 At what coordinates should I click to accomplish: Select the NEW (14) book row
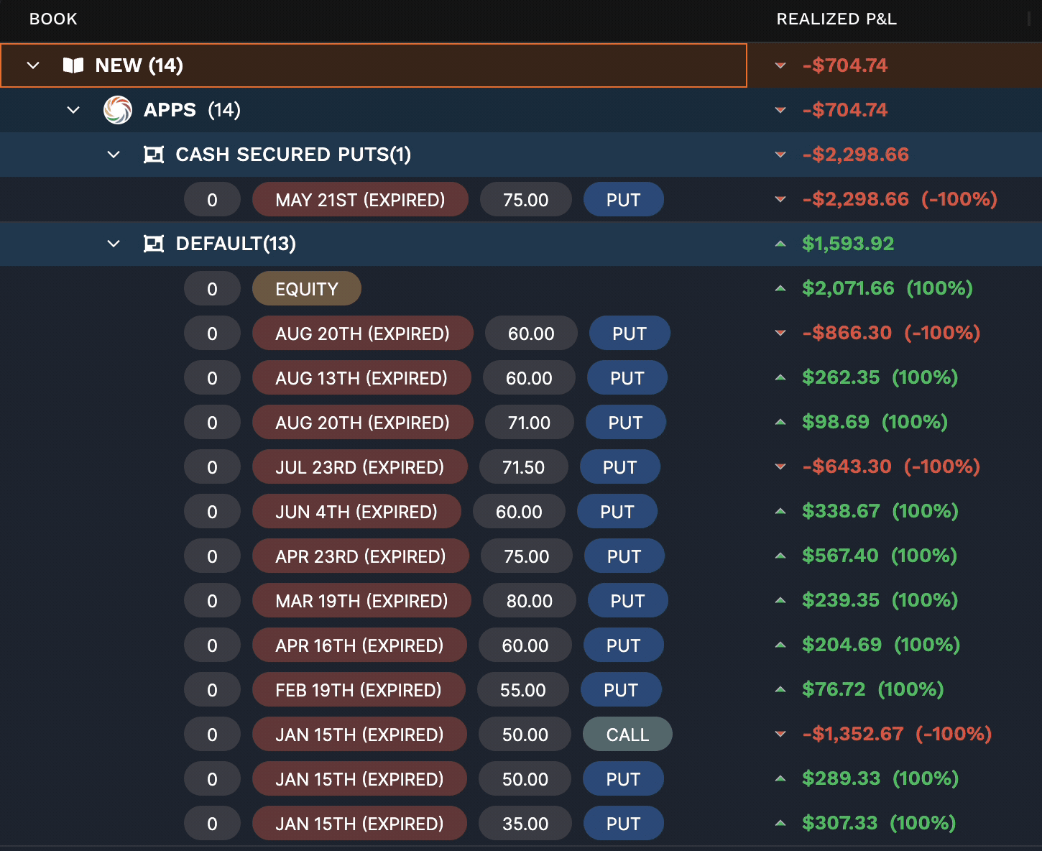click(374, 65)
